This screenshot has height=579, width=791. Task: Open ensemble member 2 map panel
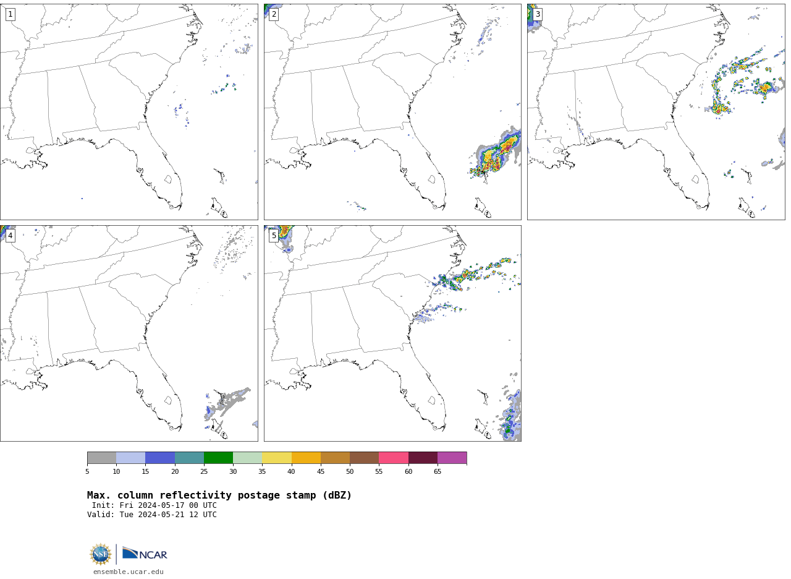pyautogui.click(x=392, y=112)
